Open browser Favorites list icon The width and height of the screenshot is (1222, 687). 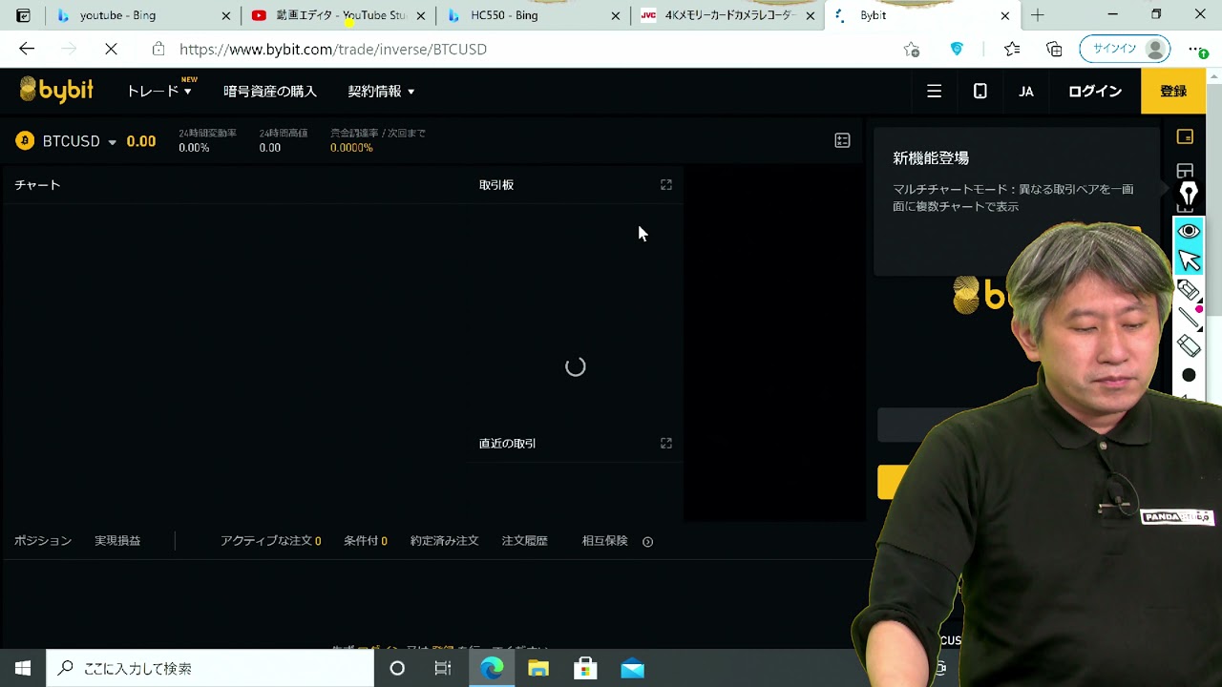click(1012, 49)
